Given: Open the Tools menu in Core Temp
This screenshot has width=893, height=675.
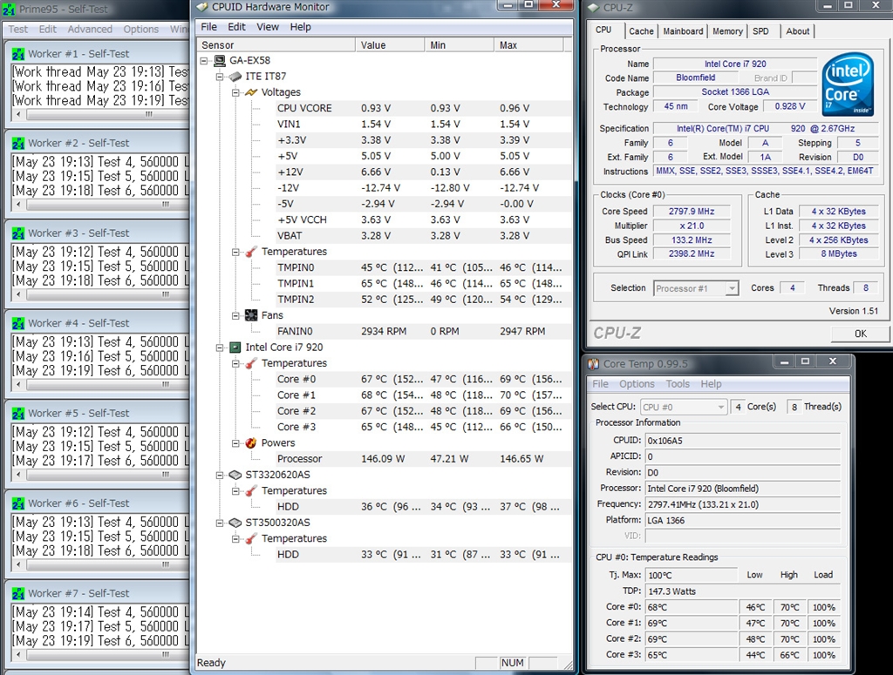Looking at the screenshot, I should pos(678,384).
